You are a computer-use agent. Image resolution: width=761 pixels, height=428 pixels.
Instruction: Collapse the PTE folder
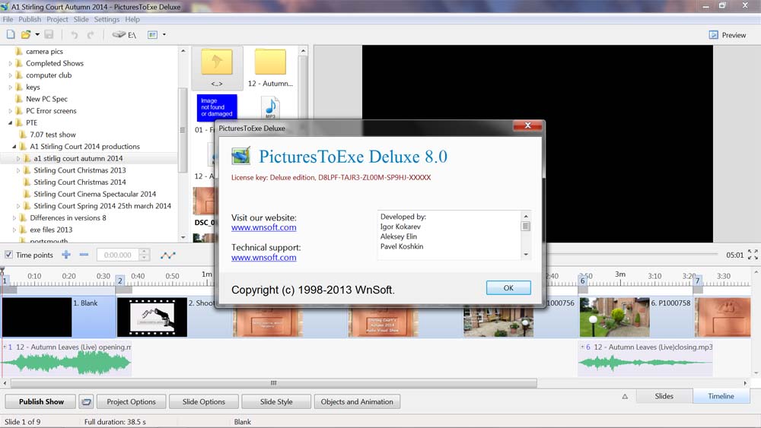coord(10,123)
